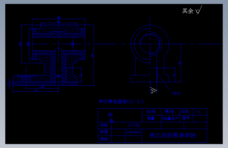
Task: Click the 材料 label
Action: (104, 125)
